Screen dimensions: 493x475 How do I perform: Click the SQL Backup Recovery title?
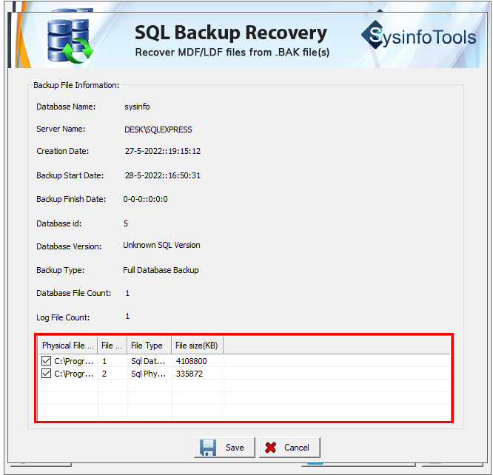coord(231,33)
